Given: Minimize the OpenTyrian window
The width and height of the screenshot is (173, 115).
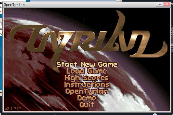Looking at the screenshot, I should pyautogui.click(x=159, y=4).
